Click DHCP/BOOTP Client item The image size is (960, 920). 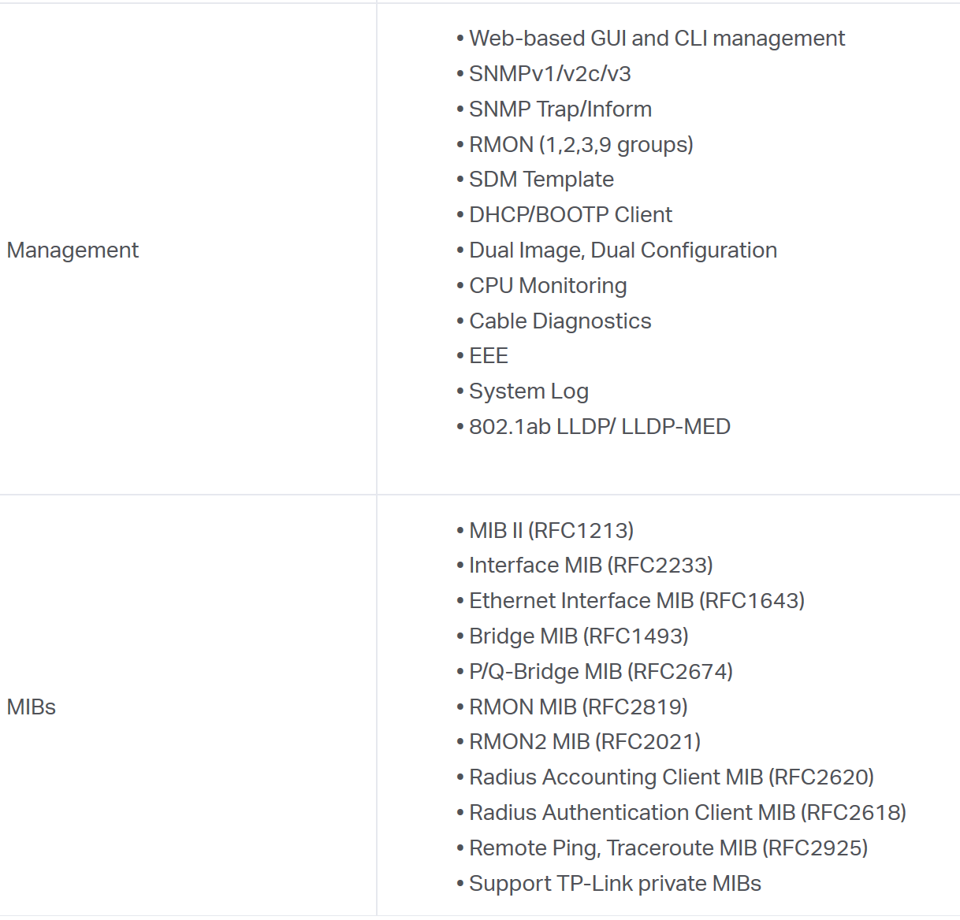[571, 215]
